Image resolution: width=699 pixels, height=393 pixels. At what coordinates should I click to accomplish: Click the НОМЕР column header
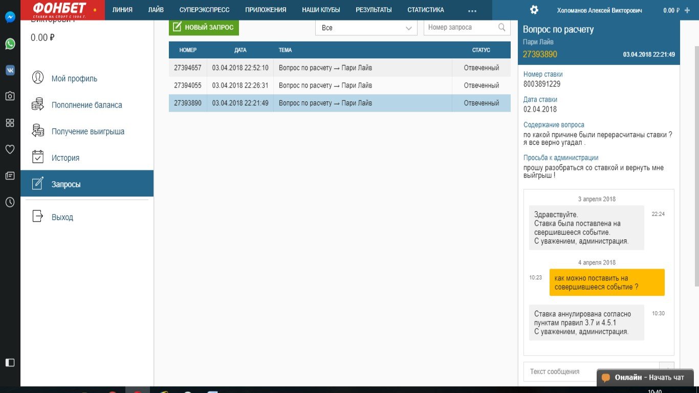tap(188, 50)
